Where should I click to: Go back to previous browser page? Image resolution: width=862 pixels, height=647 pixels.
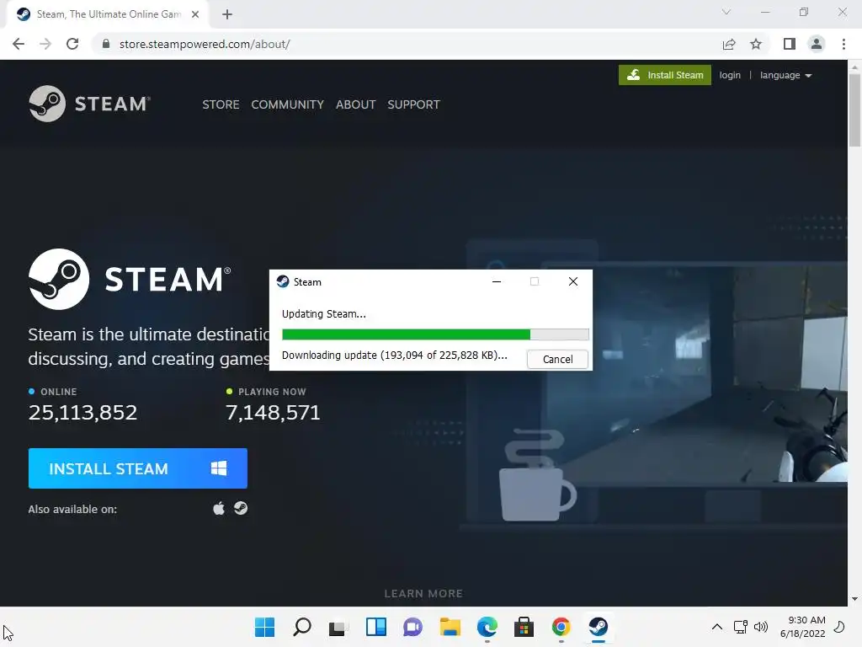pos(19,44)
